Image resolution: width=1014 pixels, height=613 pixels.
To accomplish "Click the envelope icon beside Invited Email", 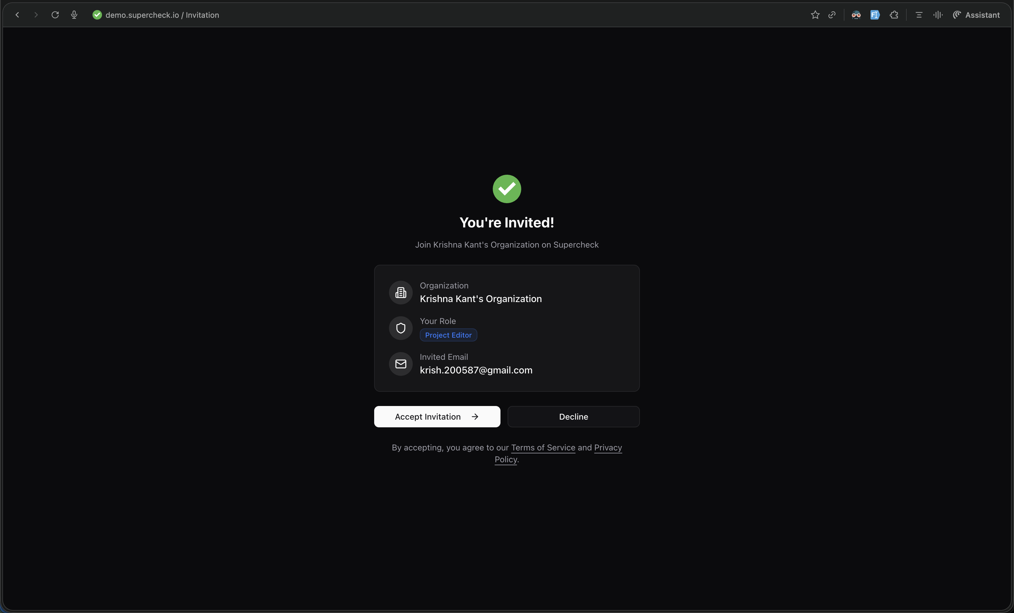I will (401, 364).
